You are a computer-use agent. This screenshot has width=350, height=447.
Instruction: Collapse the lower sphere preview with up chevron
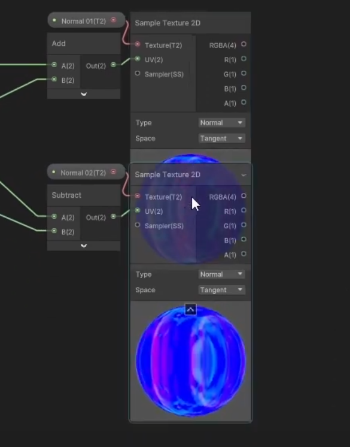pyautogui.click(x=190, y=309)
